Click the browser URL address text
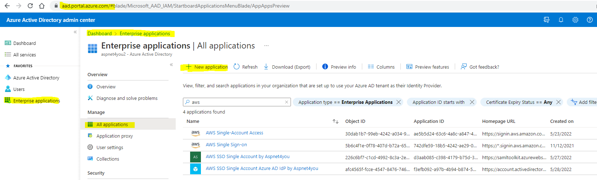The image size is (597, 180). tap(176, 6)
